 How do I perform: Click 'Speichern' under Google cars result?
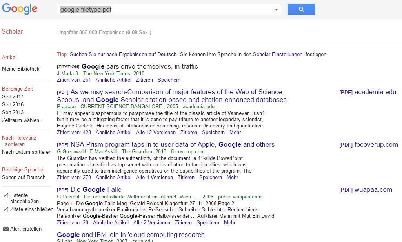pos(169,80)
